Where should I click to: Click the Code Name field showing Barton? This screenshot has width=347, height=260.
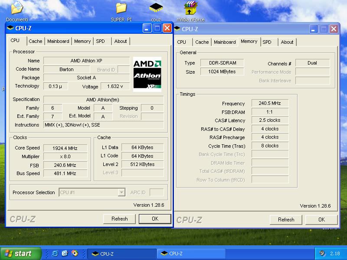click(67, 69)
